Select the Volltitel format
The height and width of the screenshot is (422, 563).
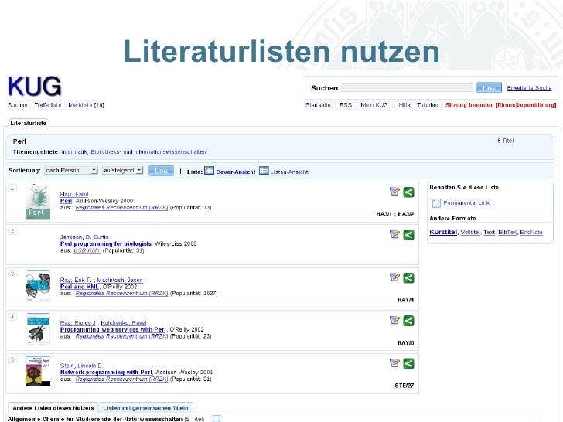[470, 232]
